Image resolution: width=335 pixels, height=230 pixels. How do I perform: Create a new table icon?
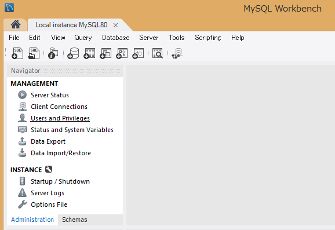click(89, 53)
